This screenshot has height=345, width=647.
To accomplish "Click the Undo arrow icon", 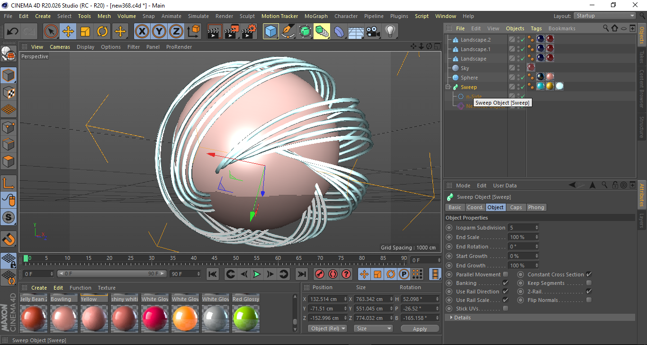I will tap(12, 32).
